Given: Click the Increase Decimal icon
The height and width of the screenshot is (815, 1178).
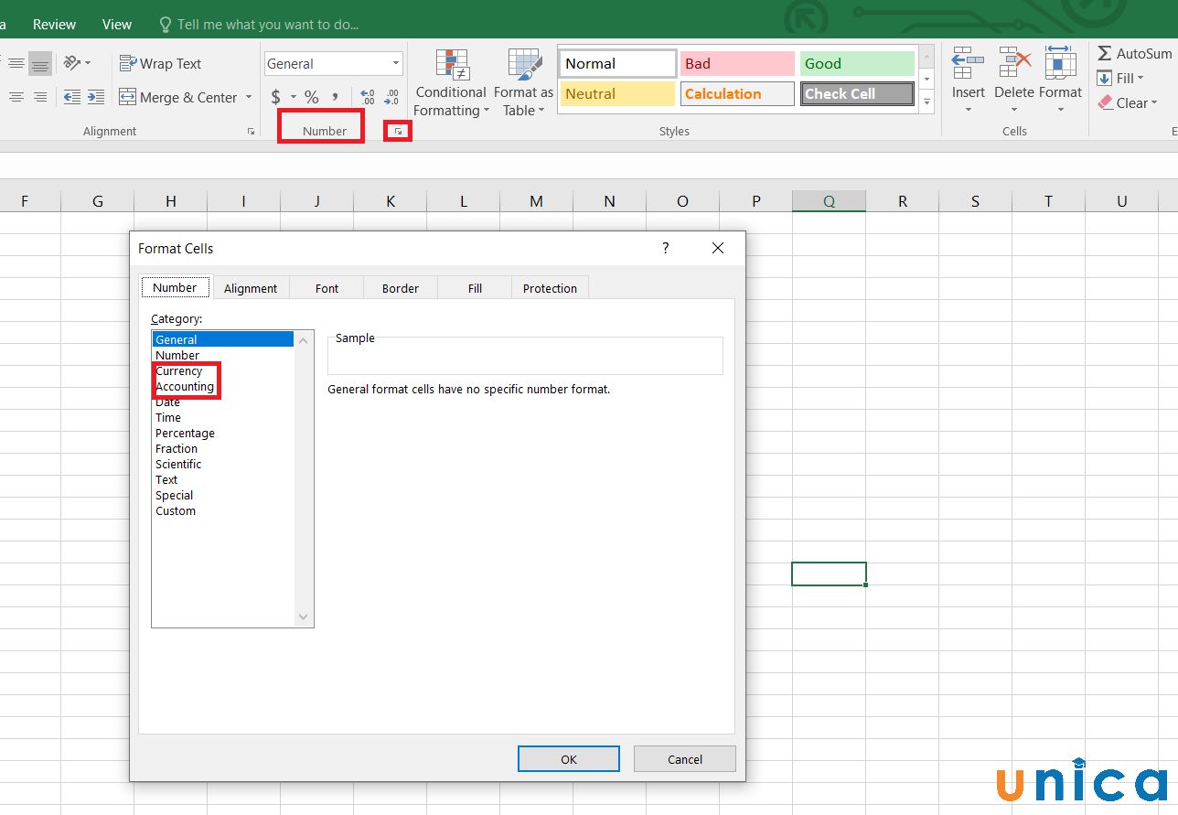Looking at the screenshot, I should (x=368, y=97).
